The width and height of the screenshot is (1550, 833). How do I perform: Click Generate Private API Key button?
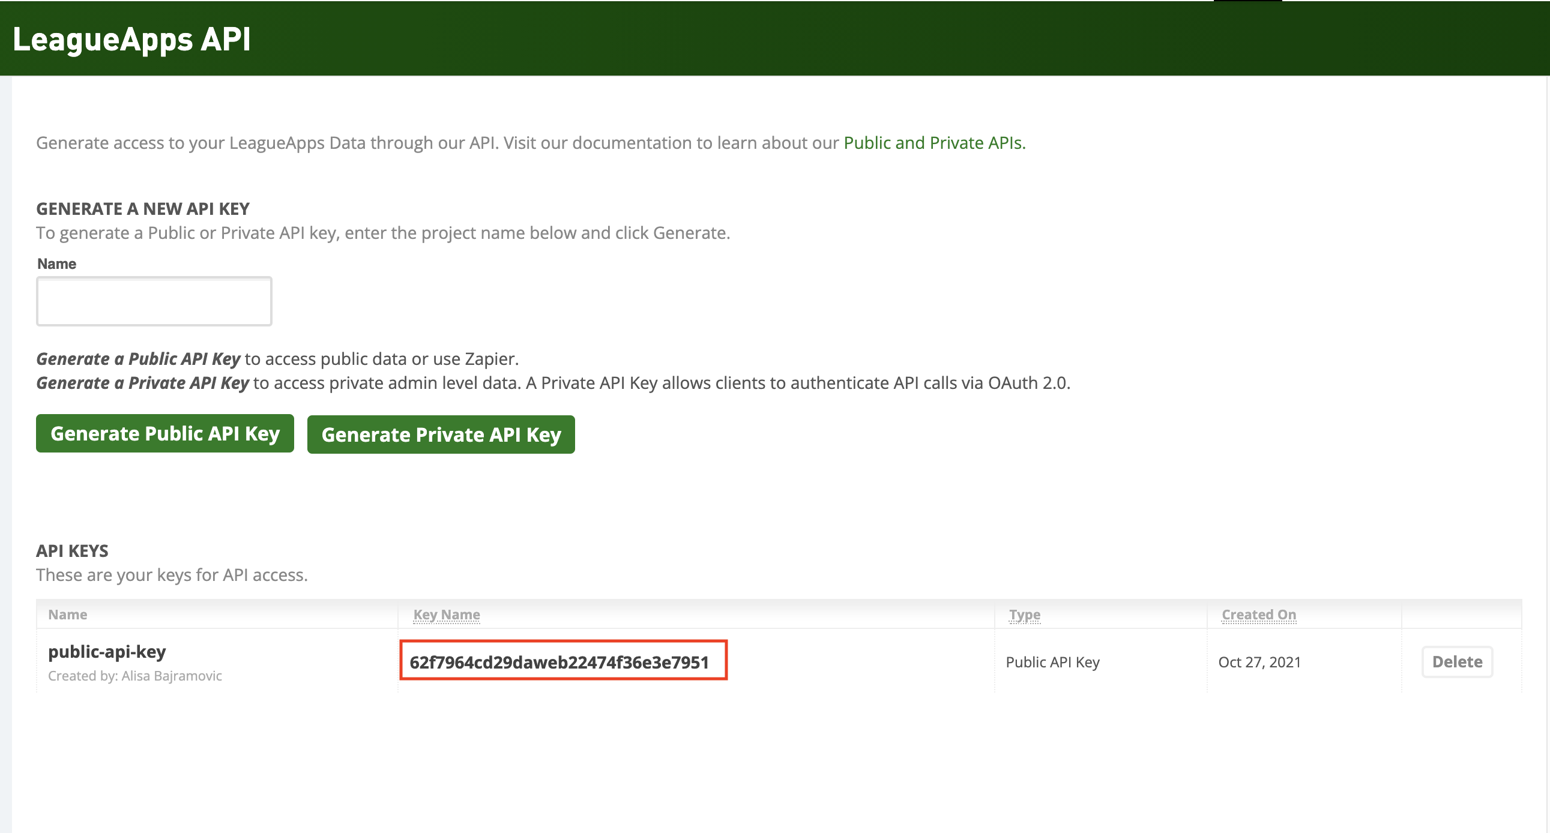coord(441,435)
